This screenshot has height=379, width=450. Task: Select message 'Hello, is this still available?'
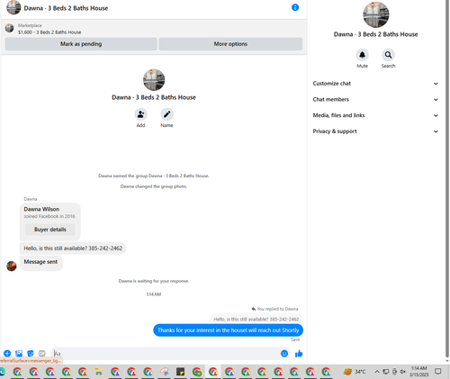click(73, 248)
